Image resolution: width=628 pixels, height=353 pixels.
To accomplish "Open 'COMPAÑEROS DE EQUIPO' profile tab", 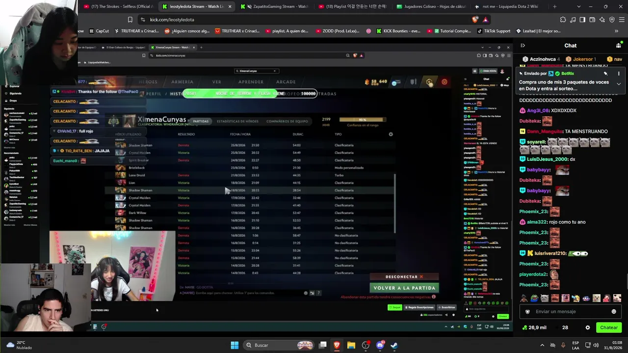I will click(x=287, y=121).
